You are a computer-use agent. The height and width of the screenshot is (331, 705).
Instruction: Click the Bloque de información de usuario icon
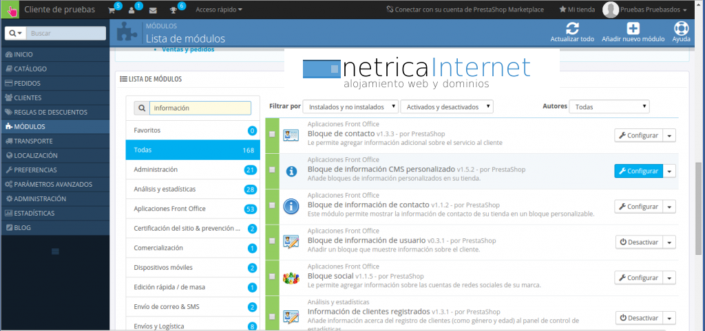291,242
